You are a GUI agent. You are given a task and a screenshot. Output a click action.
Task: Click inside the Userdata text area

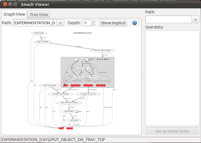point(172,78)
